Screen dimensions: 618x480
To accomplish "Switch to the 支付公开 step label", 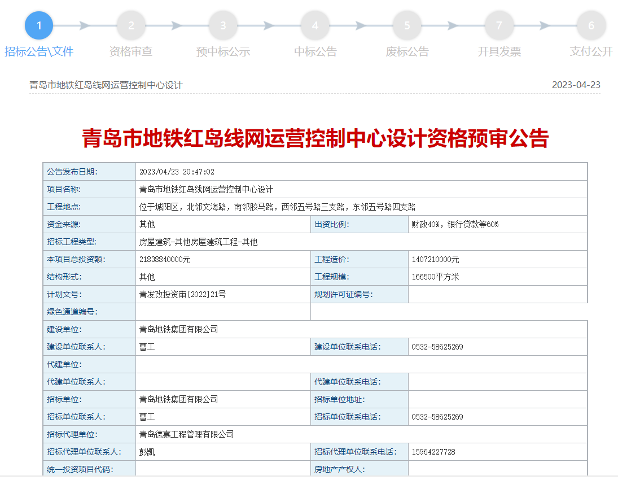I will [x=591, y=51].
